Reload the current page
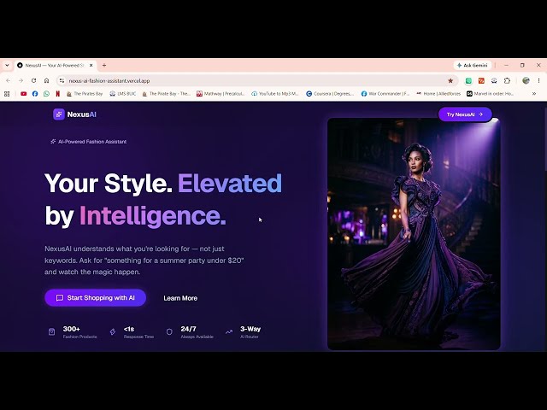The width and height of the screenshot is (547, 410). tap(33, 80)
